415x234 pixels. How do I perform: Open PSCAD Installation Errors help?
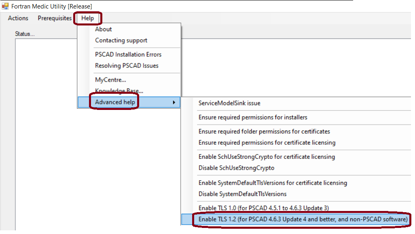[x=128, y=55]
